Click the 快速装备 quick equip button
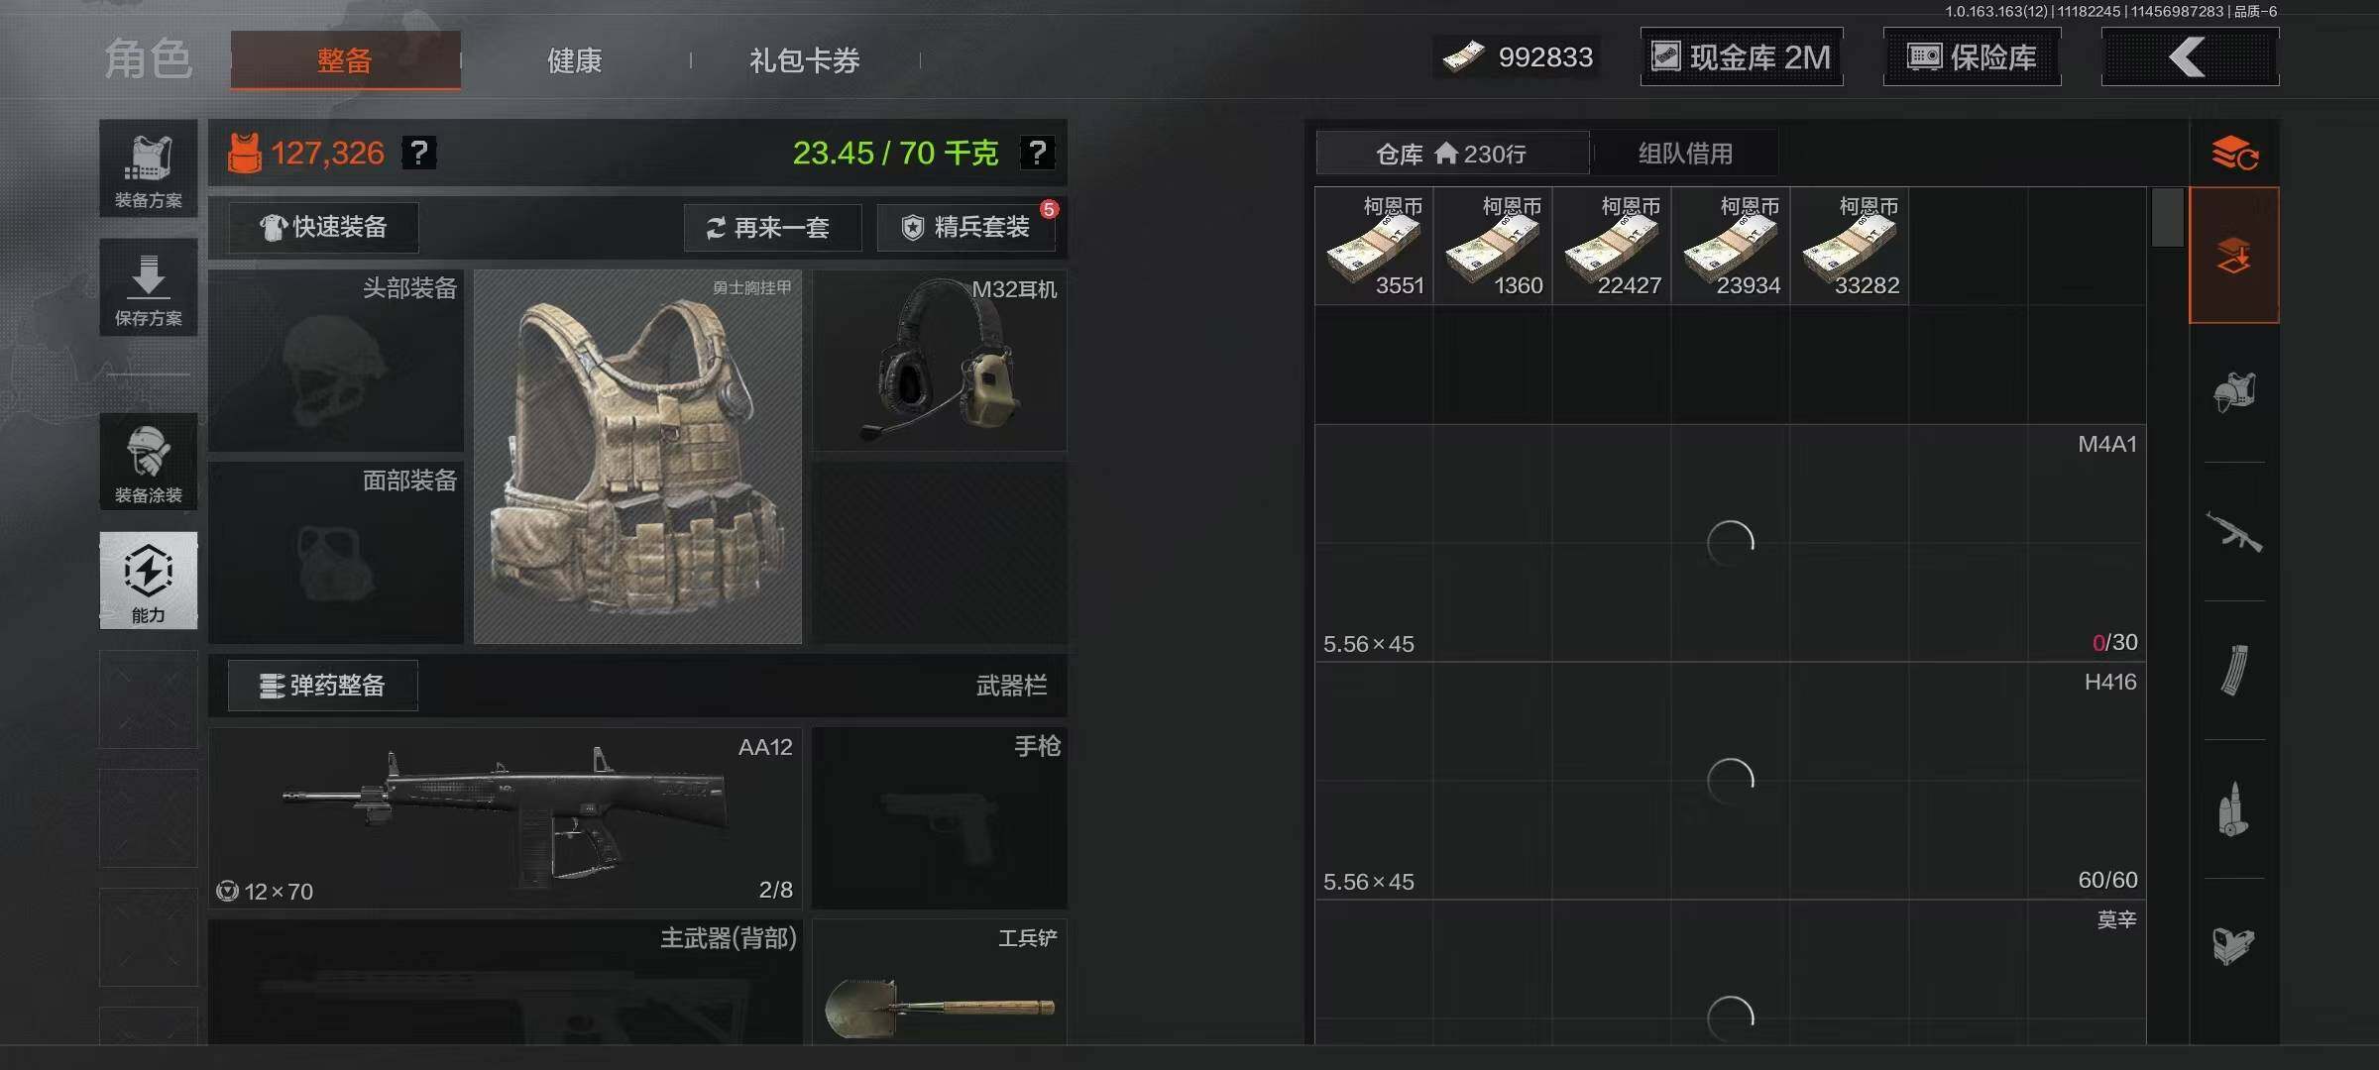This screenshot has width=2379, height=1070. click(x=323, y=227)
